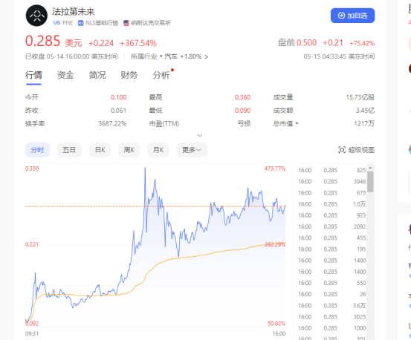The width and height of the screenshot is (411, 340).
Task: Select the 月K chart view
Action: (x=158, y=150)
